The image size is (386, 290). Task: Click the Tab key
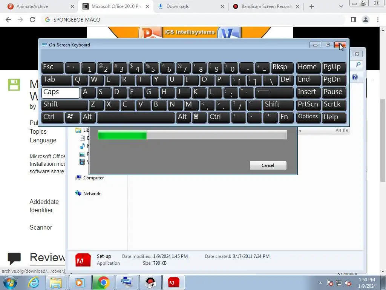click(x=57, y=80)
